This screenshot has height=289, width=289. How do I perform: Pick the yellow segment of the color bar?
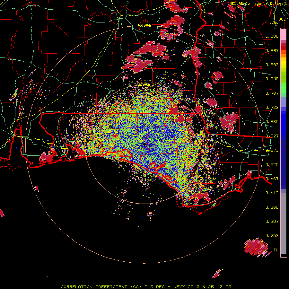(x=284, y=63)
